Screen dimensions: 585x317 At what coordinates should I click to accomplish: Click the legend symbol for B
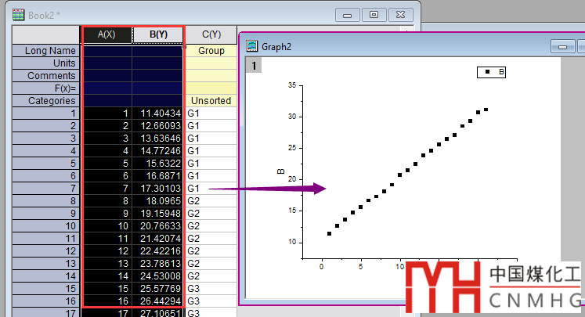coord(487,72)
